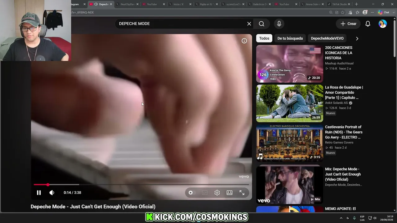Open the browser profile avatar
The width and height of the screenshot is (397, 223).
pos(365,12)
